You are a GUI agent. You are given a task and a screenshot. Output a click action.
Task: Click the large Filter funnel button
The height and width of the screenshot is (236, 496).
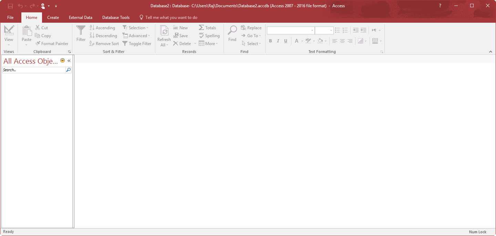(81, 34)
